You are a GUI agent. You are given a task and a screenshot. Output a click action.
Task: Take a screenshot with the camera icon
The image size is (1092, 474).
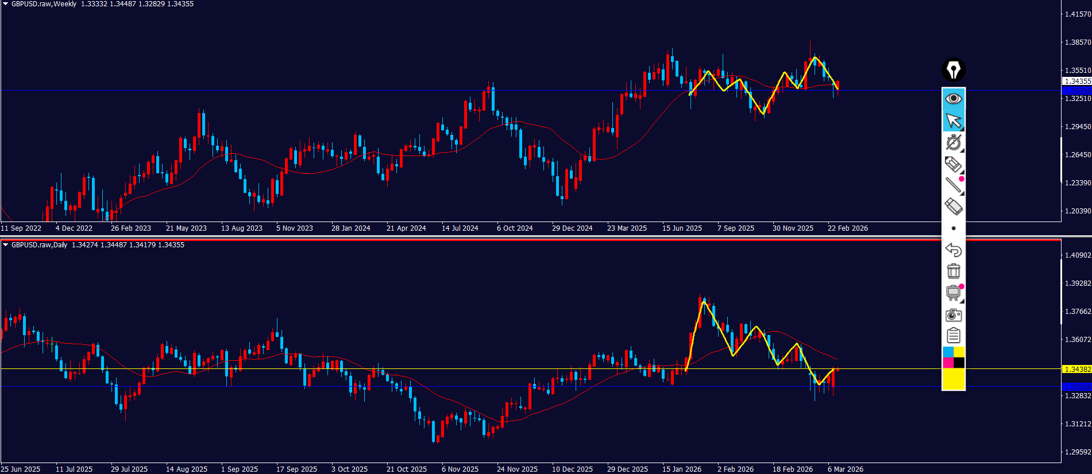tap(953, 315)
